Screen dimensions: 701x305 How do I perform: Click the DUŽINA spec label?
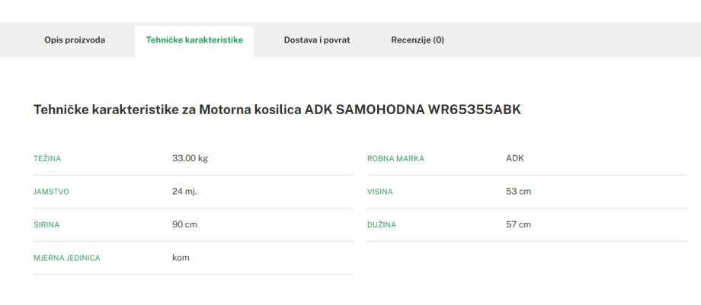[x=382, y=225]
